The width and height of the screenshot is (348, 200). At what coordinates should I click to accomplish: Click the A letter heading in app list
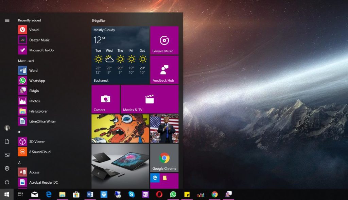click(19, 163)
